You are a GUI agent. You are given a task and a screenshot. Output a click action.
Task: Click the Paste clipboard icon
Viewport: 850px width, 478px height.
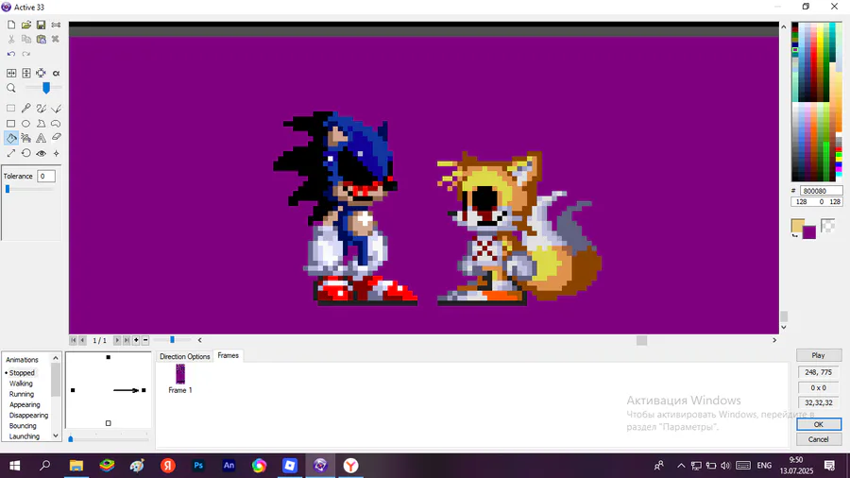42,39
